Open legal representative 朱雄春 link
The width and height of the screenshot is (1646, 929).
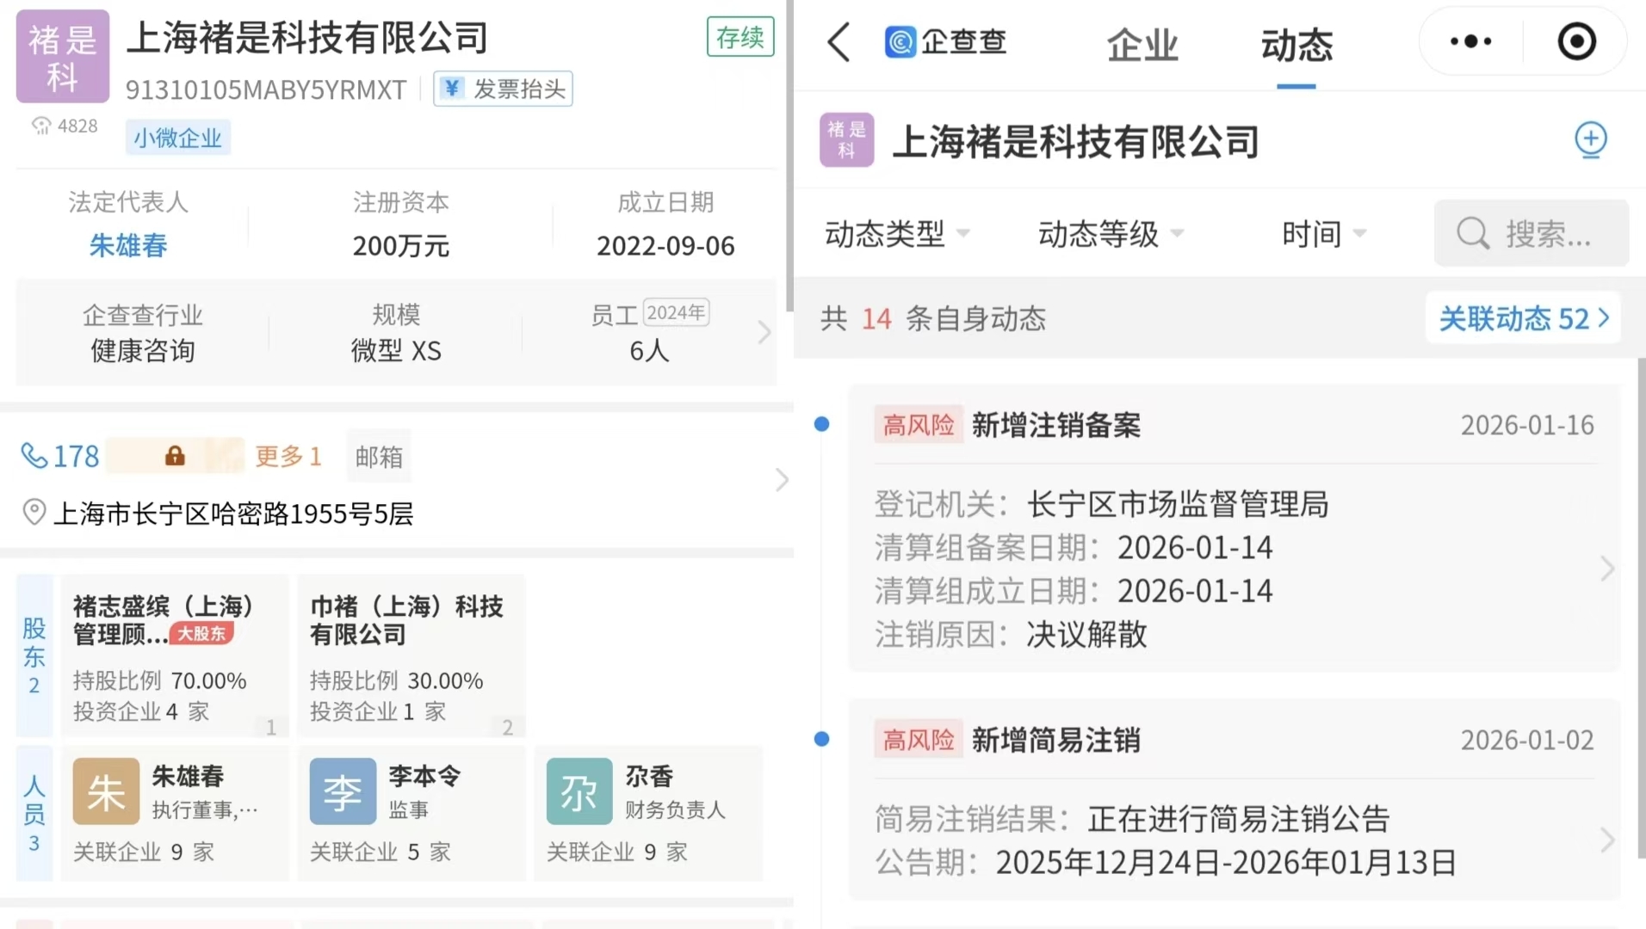click(128, 246)
